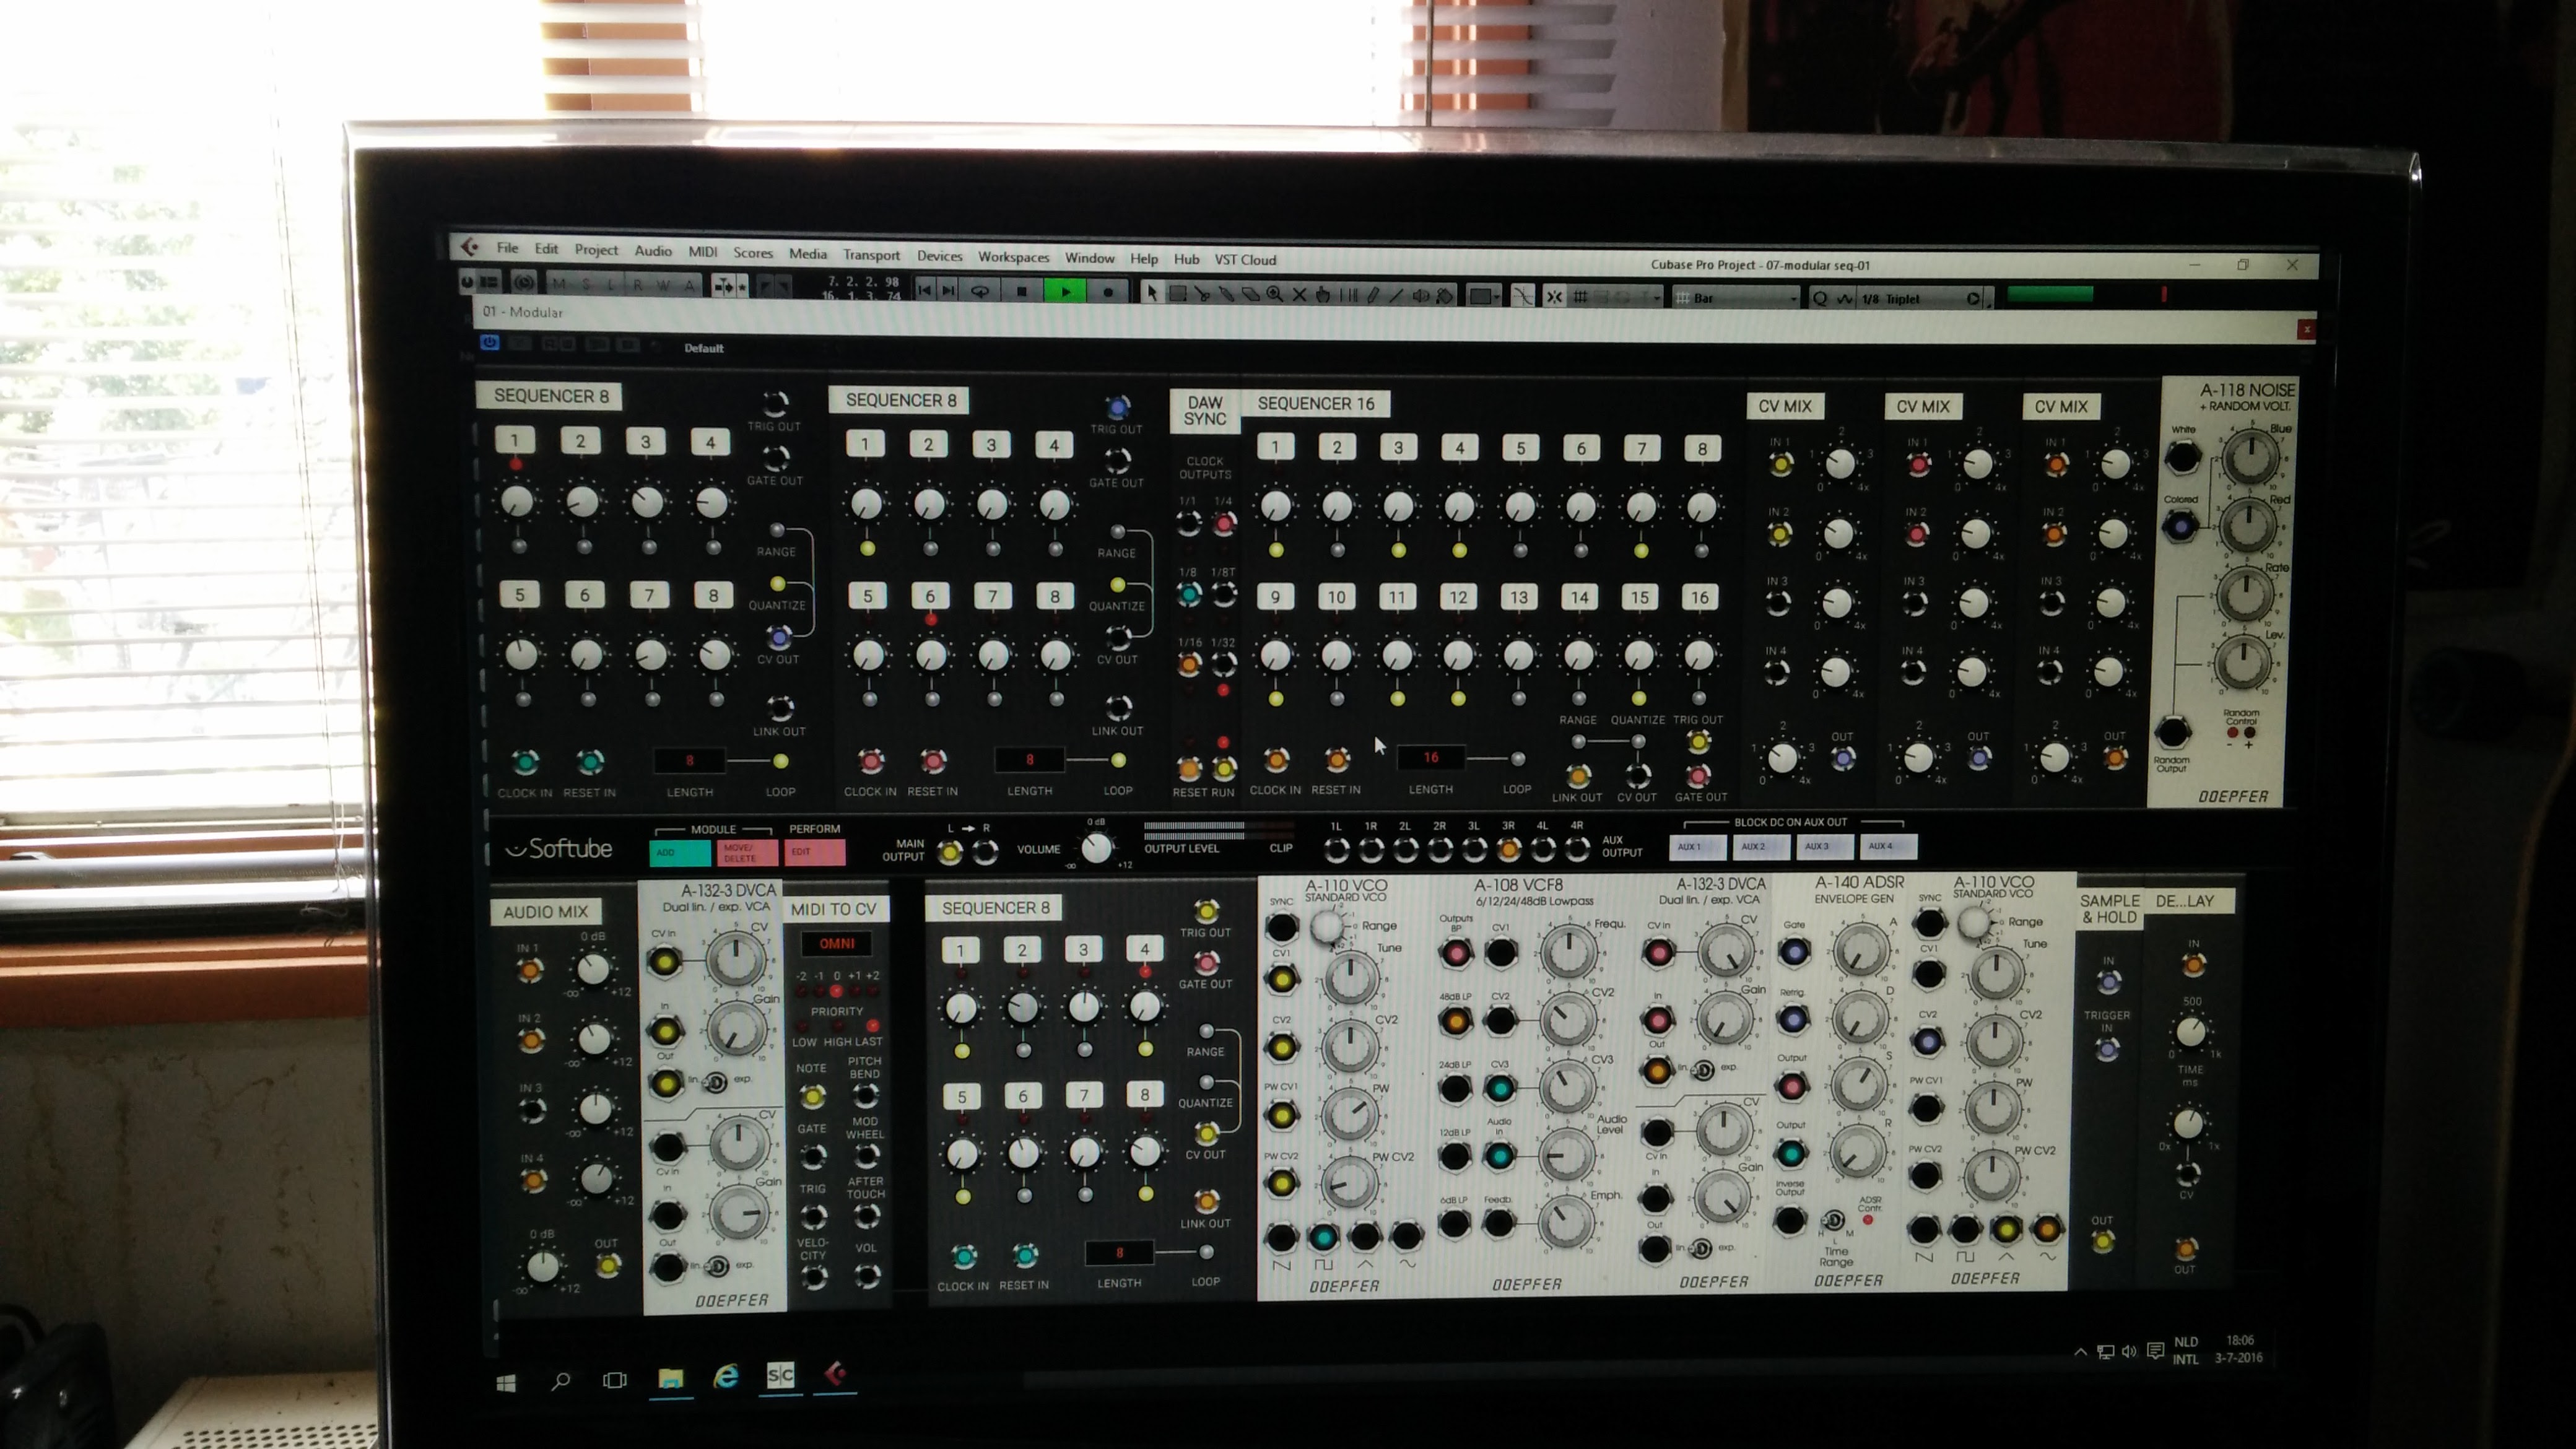
Task: Open Internet Explorer from the taskbar
Action: point(726,1377)
